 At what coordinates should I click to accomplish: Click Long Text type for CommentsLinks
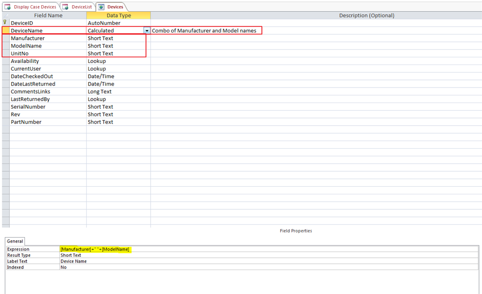(118, 92)
